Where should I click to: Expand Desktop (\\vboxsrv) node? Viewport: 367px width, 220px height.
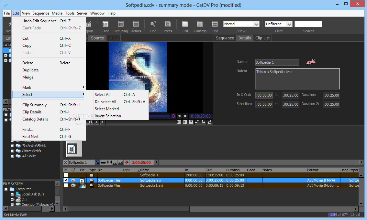click(12, 204)
